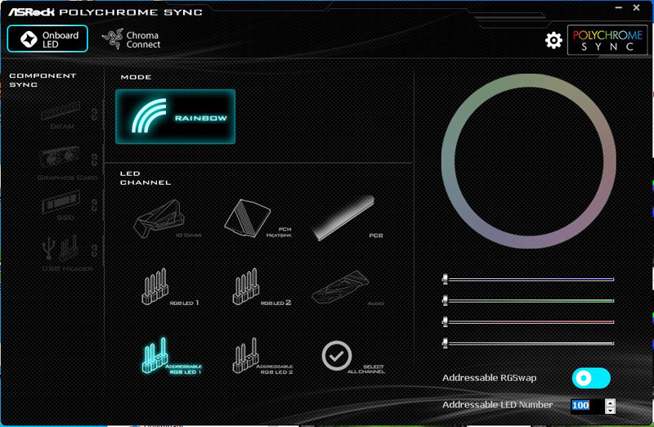Decrease the Addressable LED Number

[610, 410]
